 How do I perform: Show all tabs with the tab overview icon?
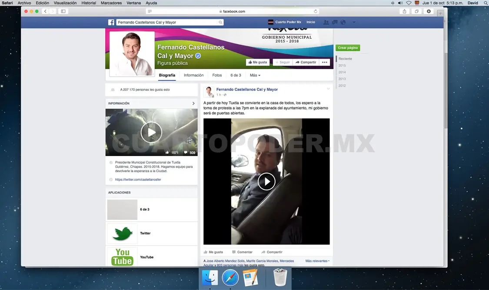417,11
